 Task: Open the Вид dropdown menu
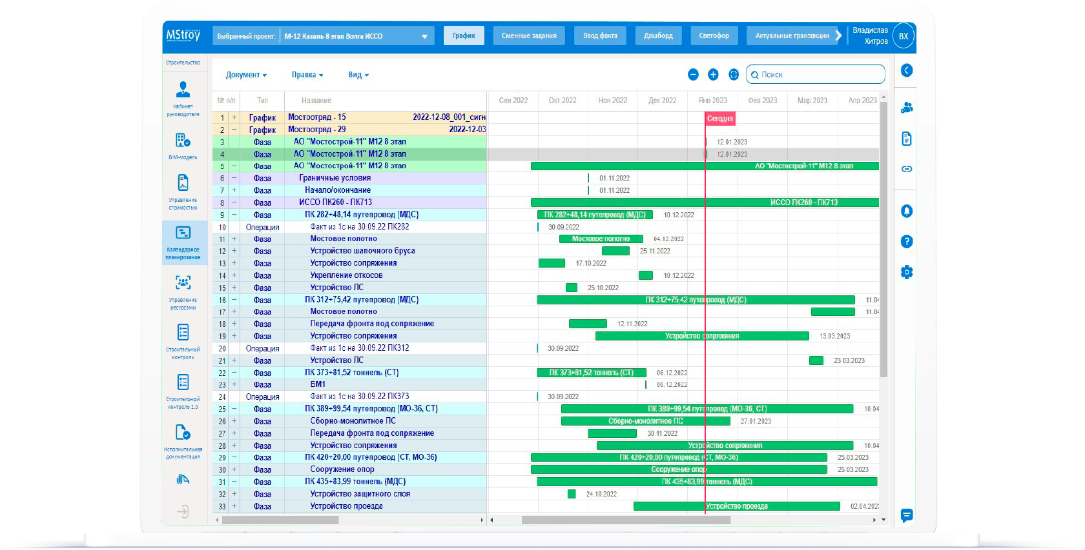click(358, 75)
